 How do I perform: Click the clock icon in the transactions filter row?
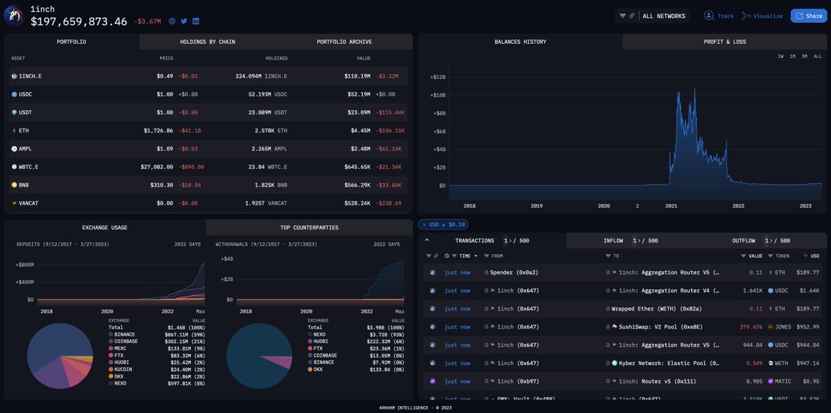click(x=447, y=255)
